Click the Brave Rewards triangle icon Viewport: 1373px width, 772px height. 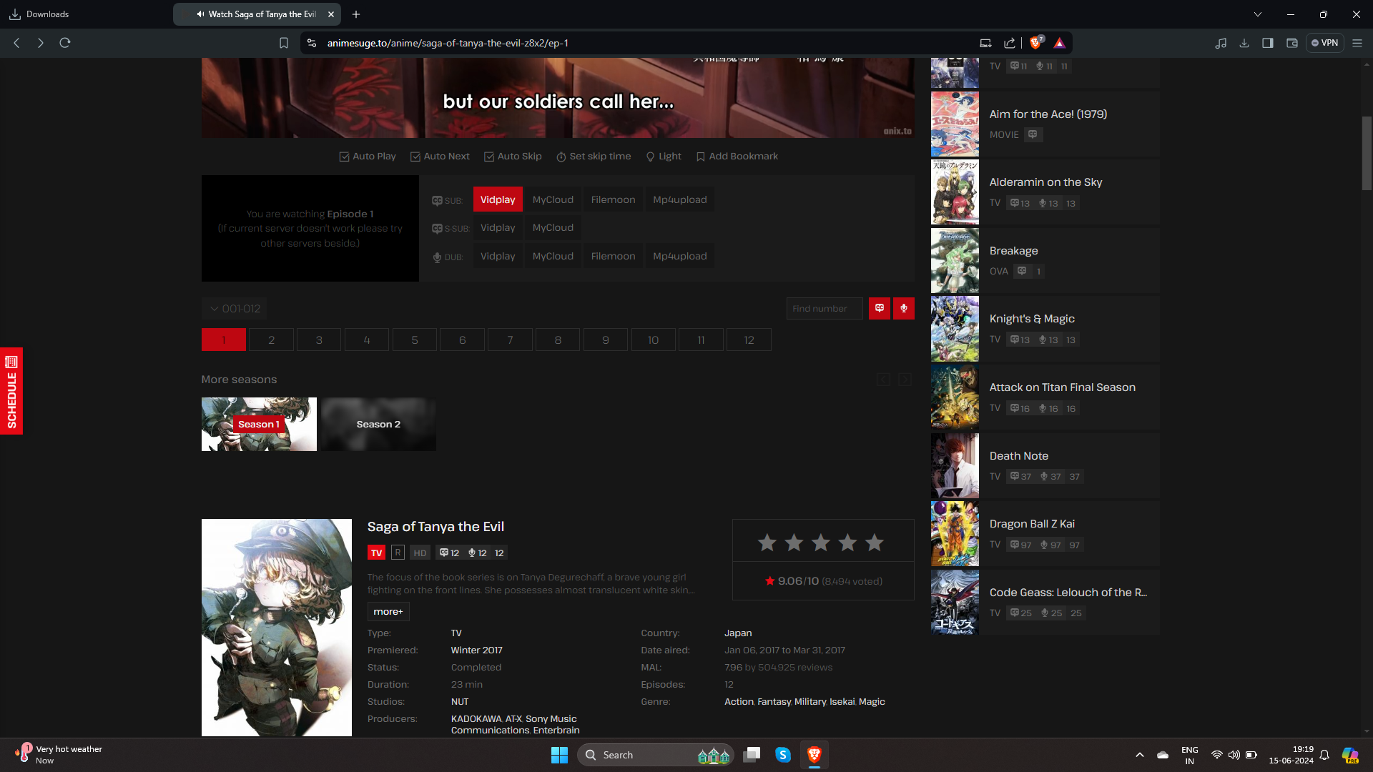click(x=1060, y=43)
